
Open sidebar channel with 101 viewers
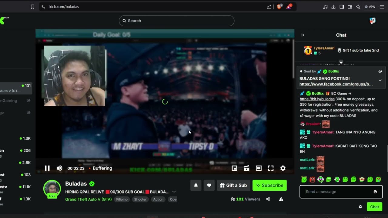point(16,88)
